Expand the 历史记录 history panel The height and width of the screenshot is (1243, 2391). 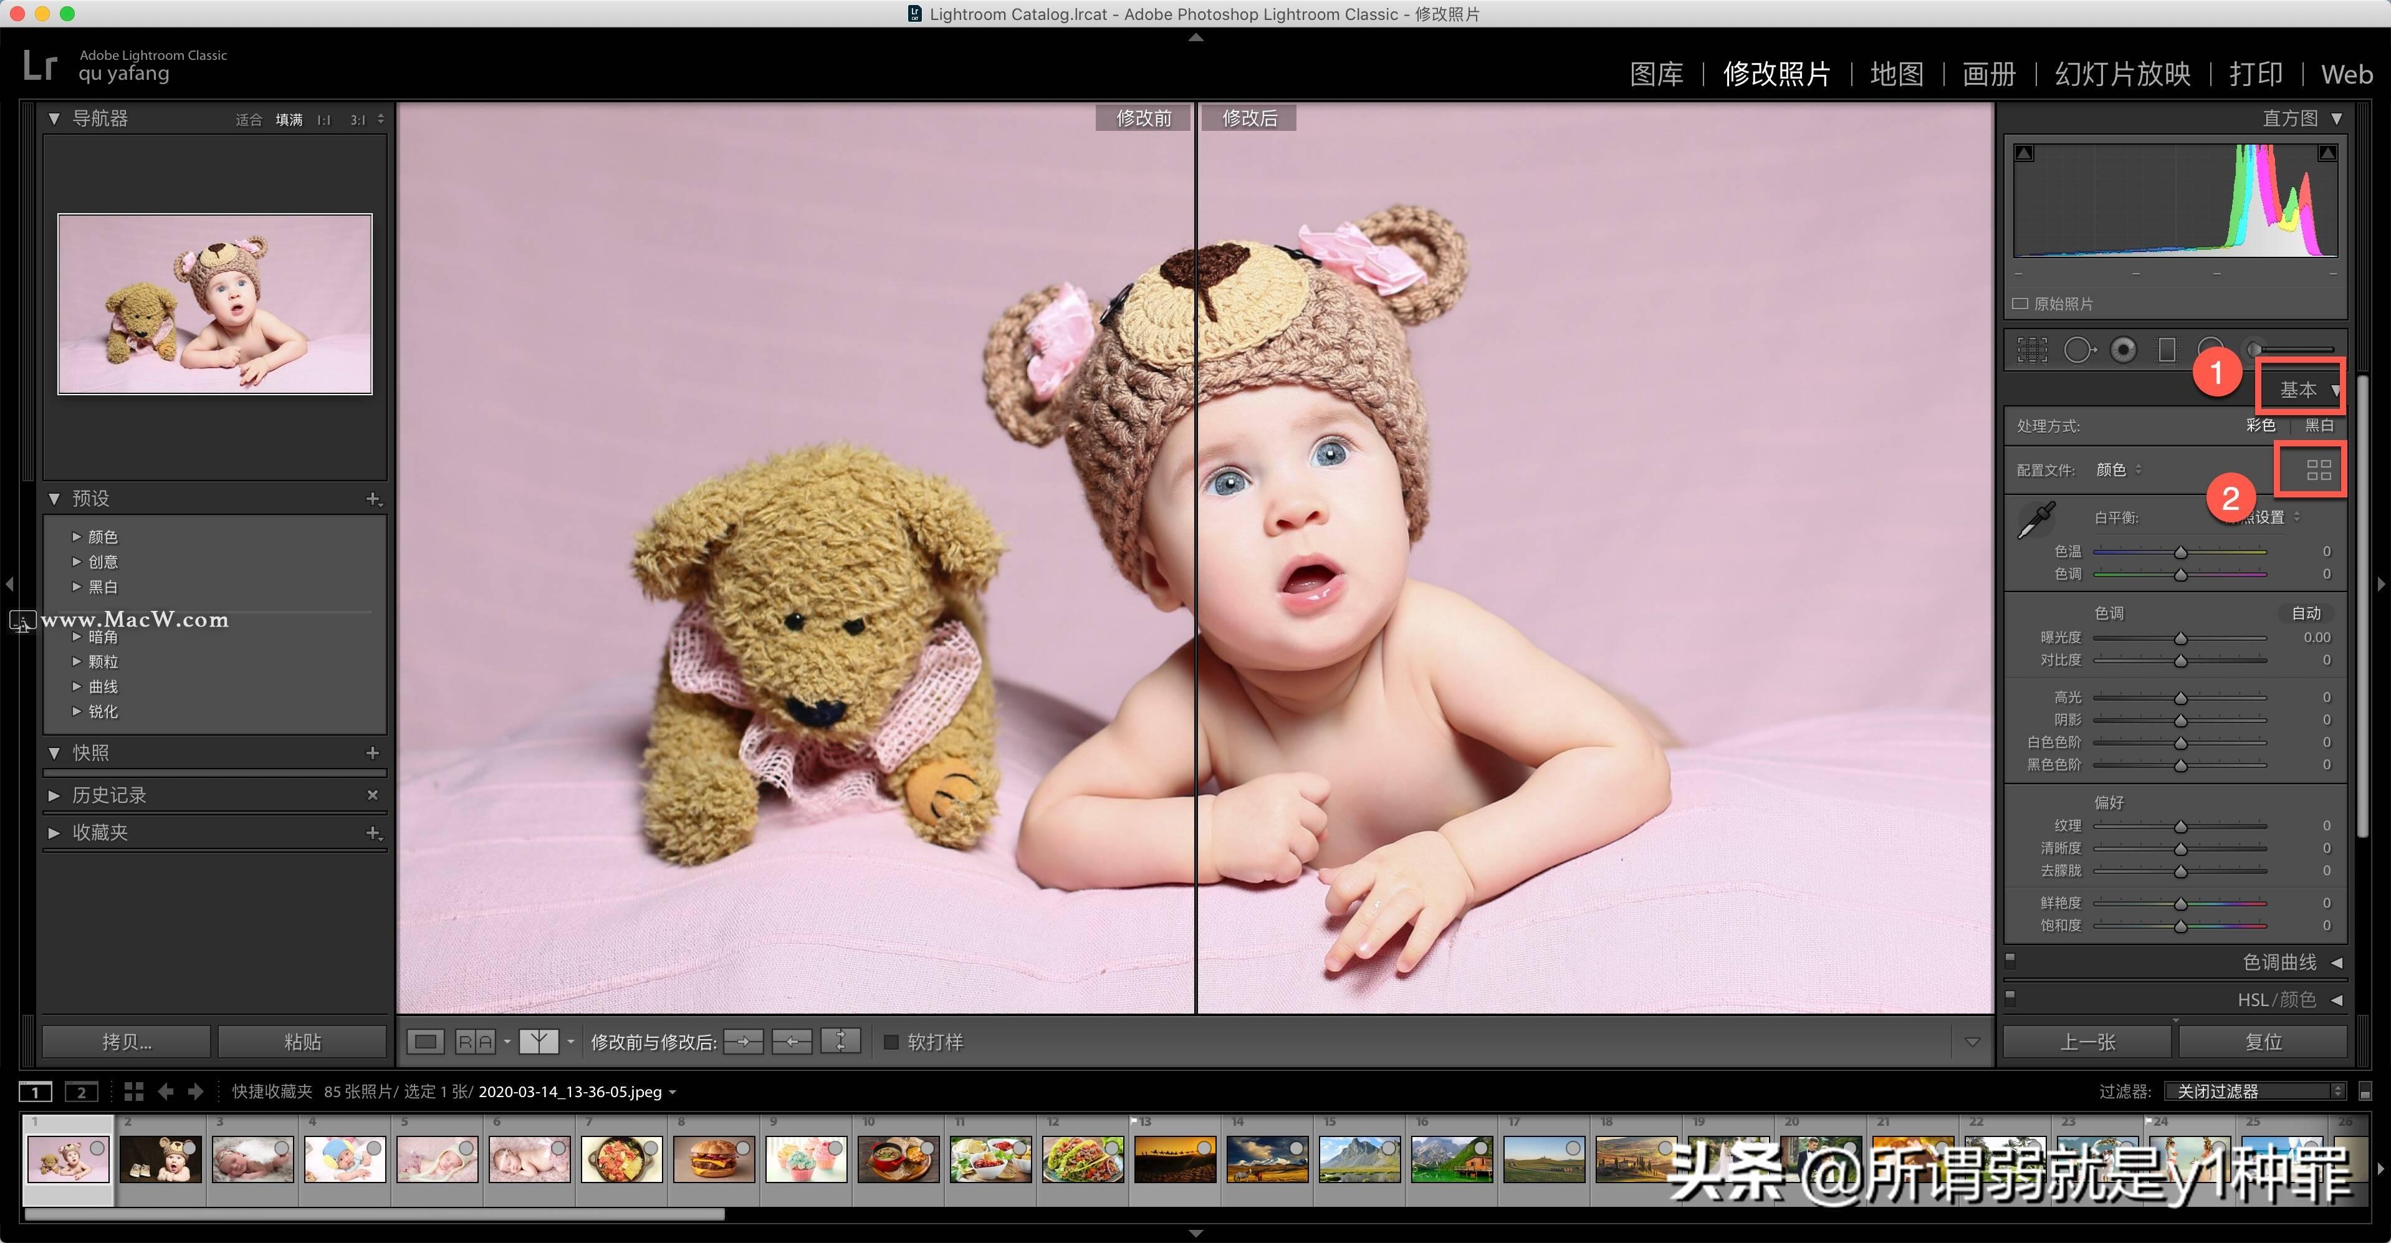coord(54,795)
